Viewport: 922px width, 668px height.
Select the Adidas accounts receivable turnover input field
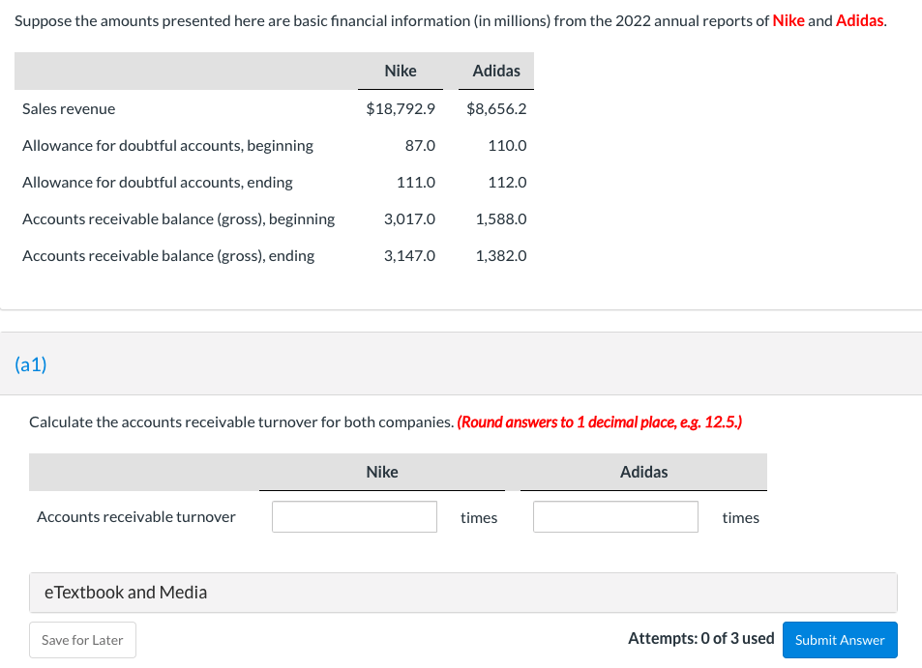pos(615,516)
